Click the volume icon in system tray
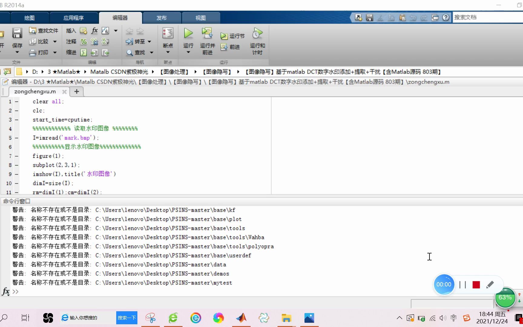 pyautogui.click(x=443, y=318)
